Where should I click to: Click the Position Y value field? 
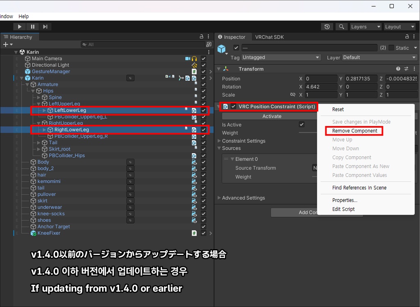[x=361, y=78]
